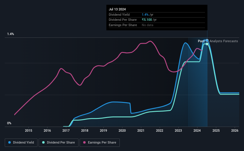Click the '₹5.100' Dividend Per Share value

147,20
